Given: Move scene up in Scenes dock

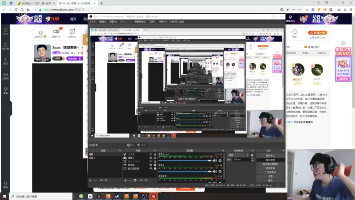Looking at the screenshot, I should pyautogui.click(x=101, y=180).
